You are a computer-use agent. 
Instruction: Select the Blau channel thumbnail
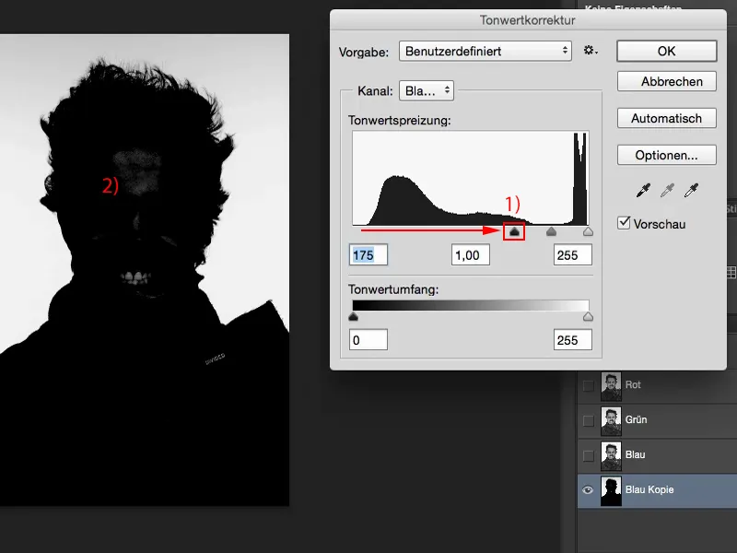click(611, 455)
